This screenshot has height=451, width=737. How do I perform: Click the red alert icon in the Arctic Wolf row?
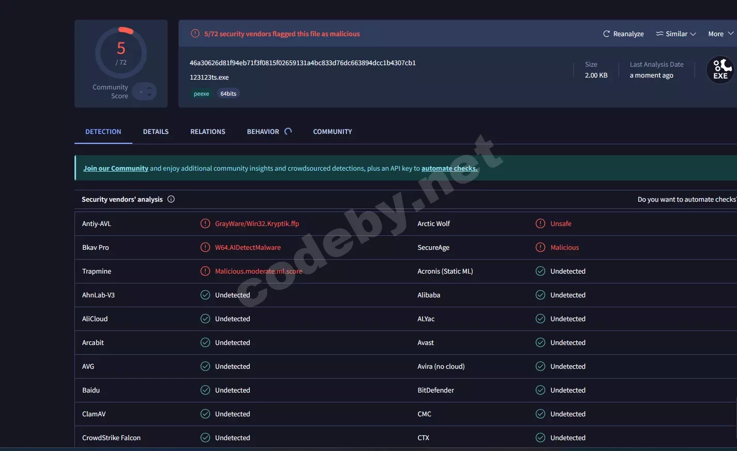click(x=540, y=223)
